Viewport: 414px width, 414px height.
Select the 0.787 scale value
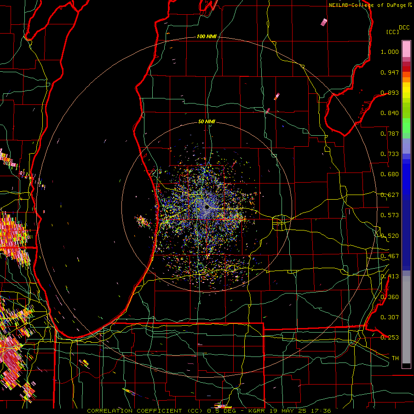(390, 133)
